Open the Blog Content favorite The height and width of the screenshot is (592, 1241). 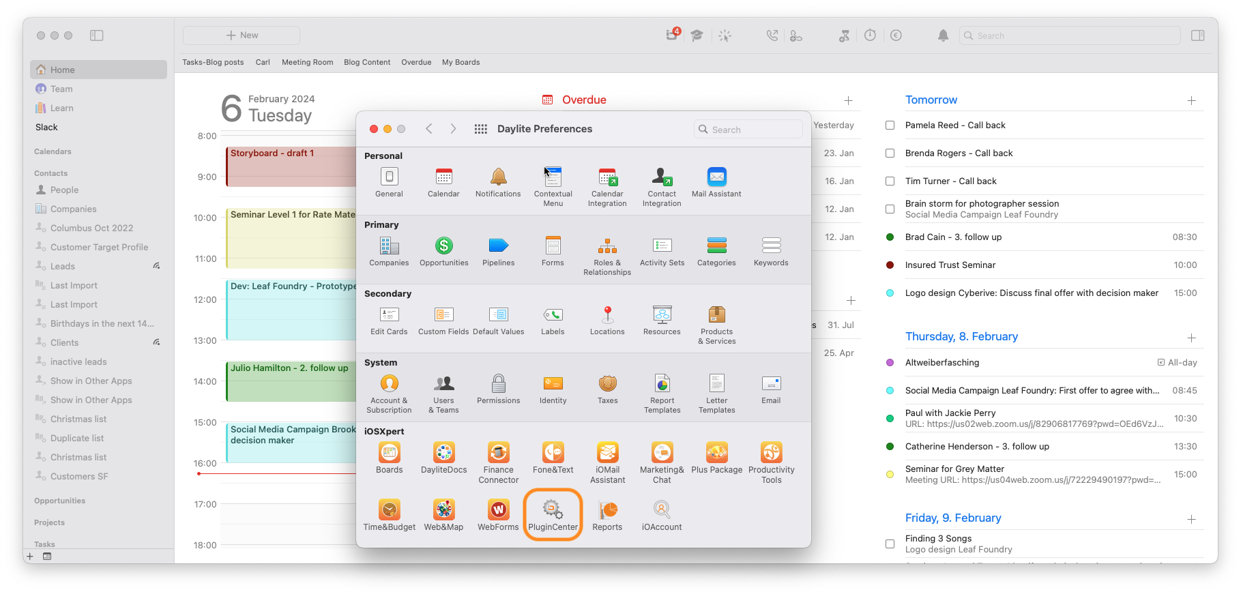click(367, 62)
